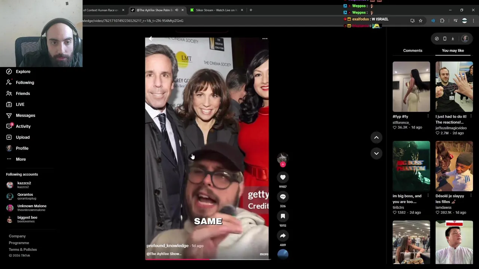The height and width of the screenshot is (269, 479).
Task: Open the biggest bee following account
Action: [27, 219]
